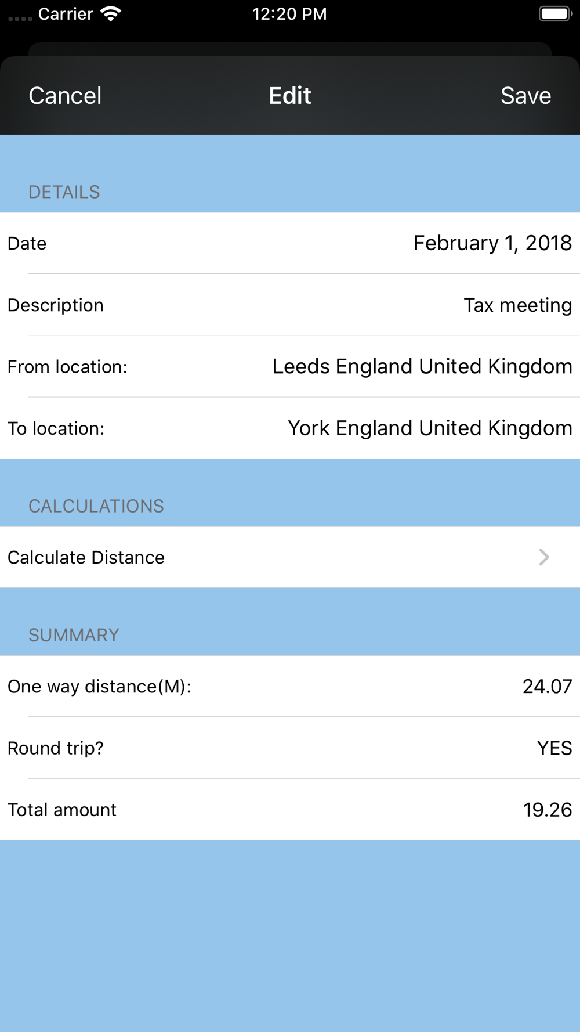Tap the Total amount 19.26 value

pyautogui.click(x=547, y=810)
